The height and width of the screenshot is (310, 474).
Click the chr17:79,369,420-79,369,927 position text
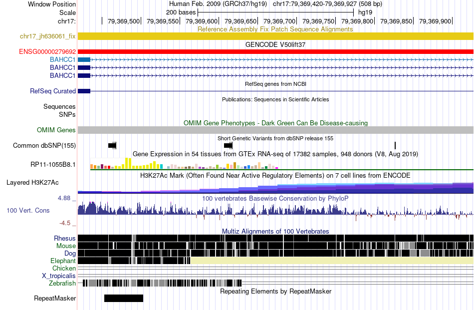tap(327, 4)
